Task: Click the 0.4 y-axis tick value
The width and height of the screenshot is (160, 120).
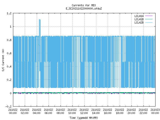Action: (x=9, y=66)
